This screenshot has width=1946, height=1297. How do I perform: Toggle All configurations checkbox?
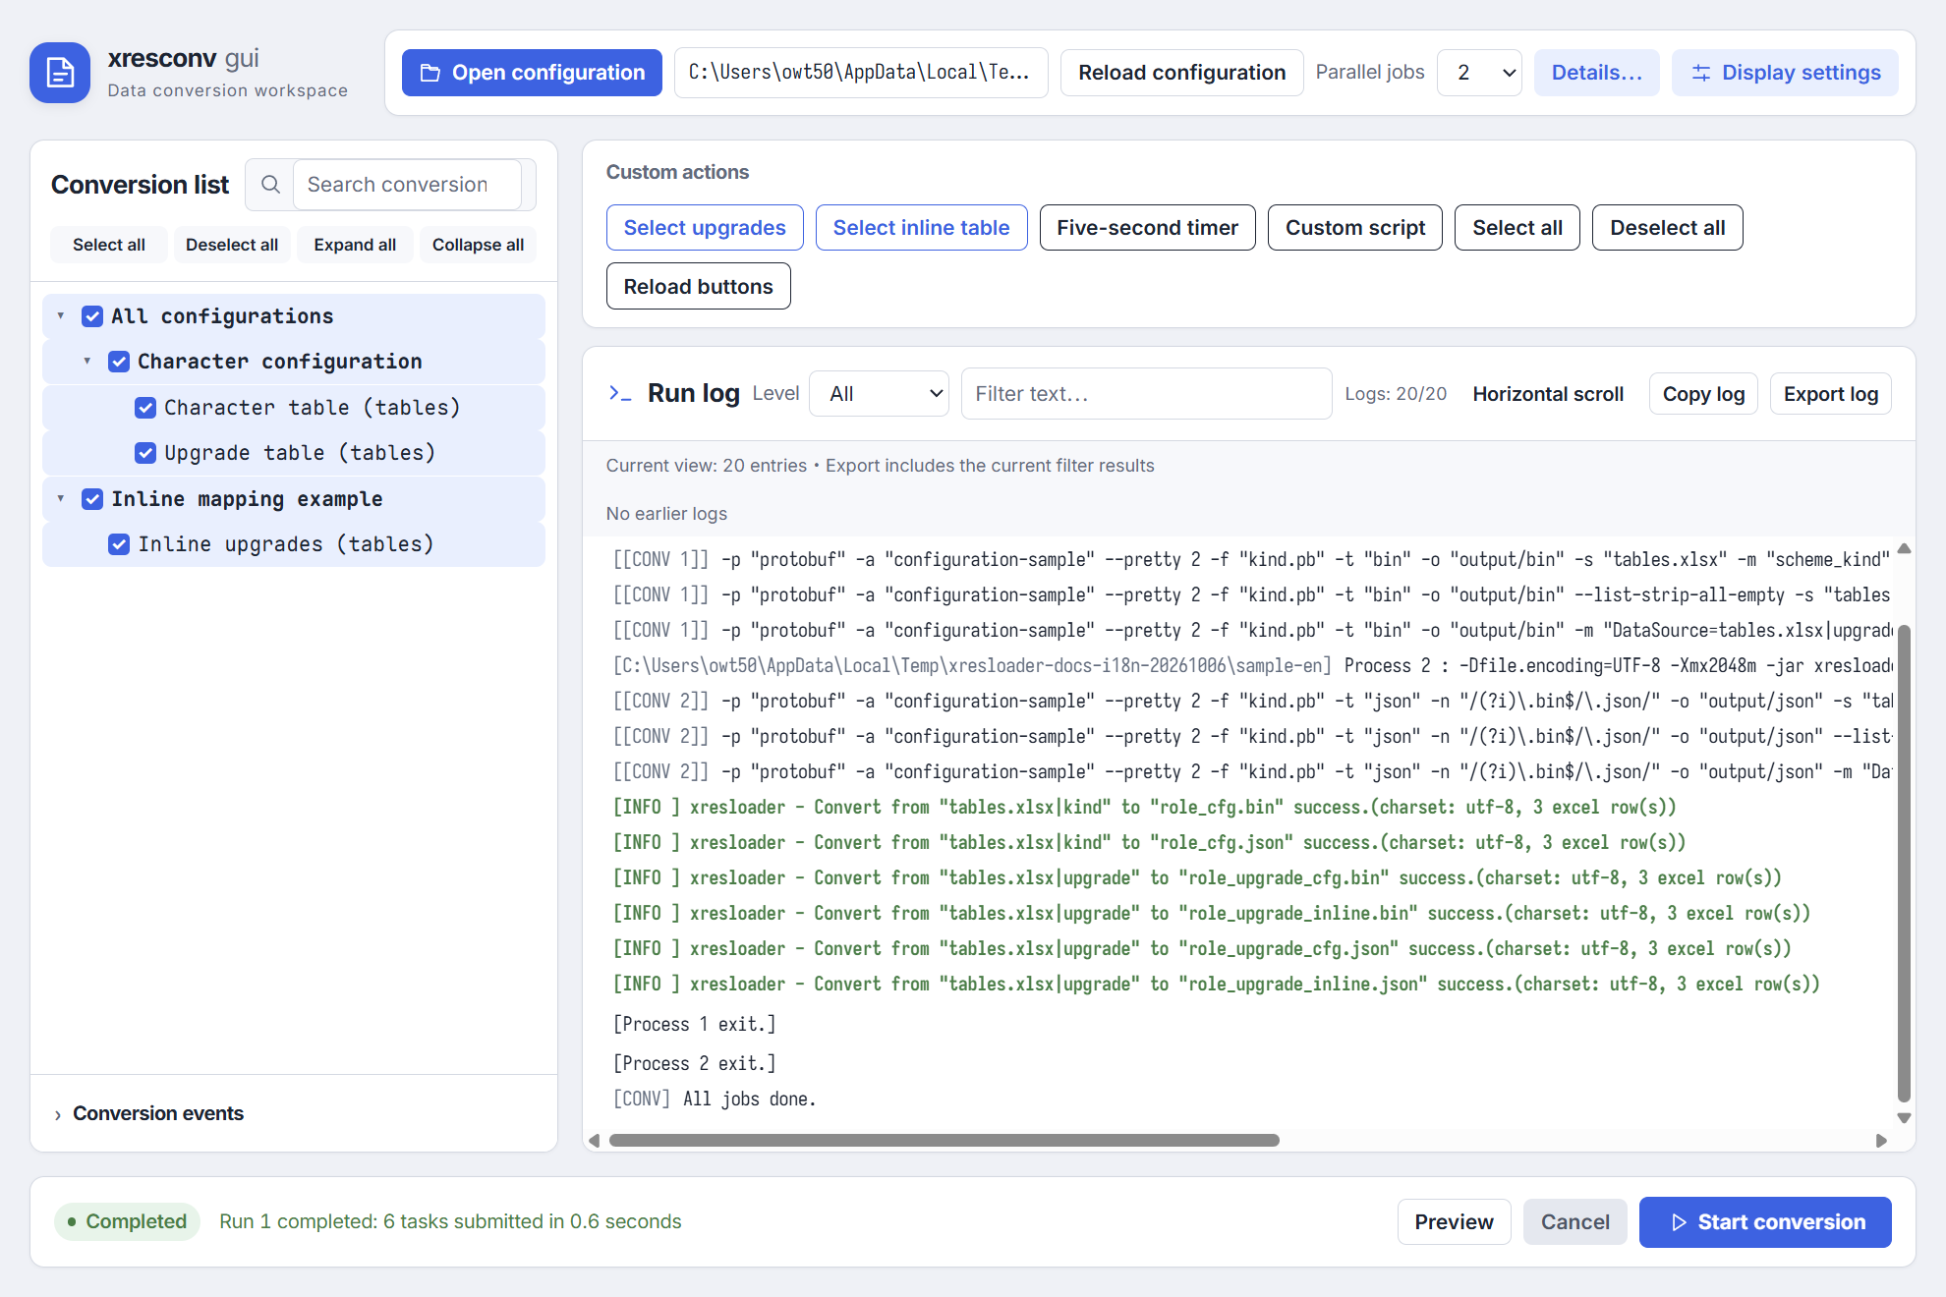click(92, 316)
